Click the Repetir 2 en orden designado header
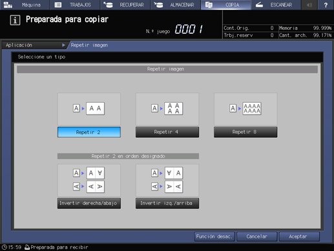The image size is (334, 251). coord(128,156)
